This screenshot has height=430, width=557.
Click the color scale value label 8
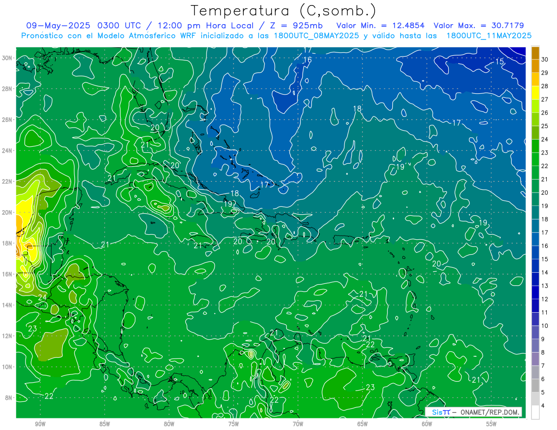(544, 353)
